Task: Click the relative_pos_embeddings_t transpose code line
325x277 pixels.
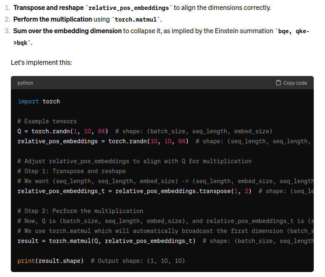Action: pyautogui.click(x=134, y=191)
